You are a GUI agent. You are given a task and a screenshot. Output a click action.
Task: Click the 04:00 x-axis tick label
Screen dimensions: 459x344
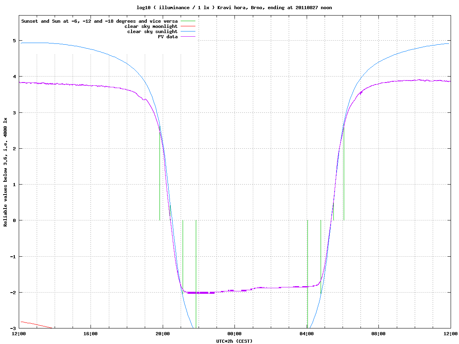(307, 334)
